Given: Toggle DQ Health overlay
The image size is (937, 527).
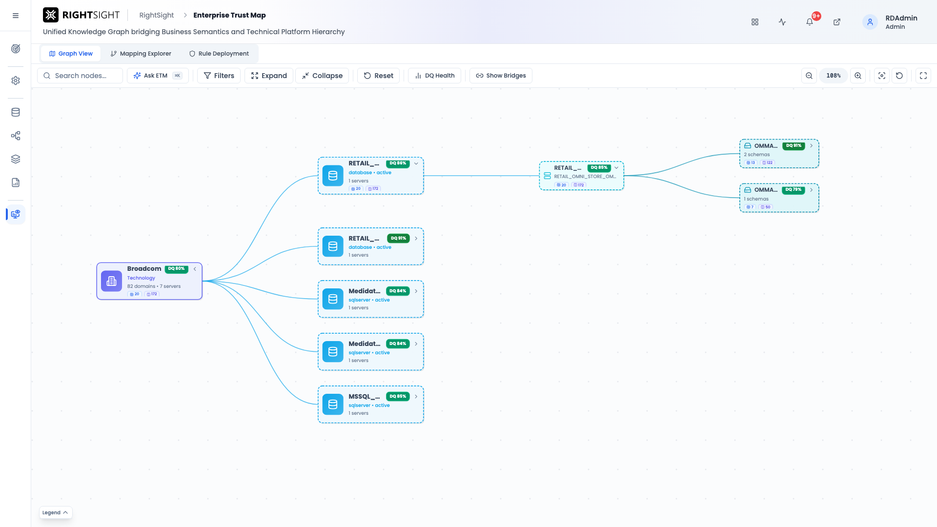Looking at the screenshot, I should pos(434,76).
